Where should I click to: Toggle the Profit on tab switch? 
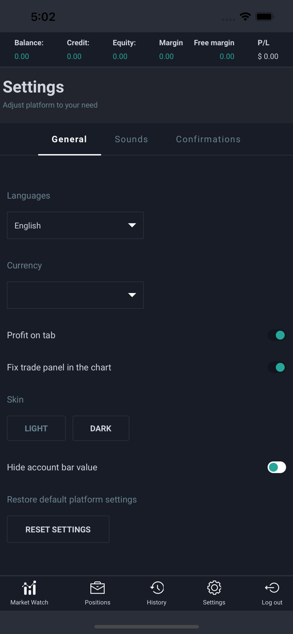coord(277,335)
